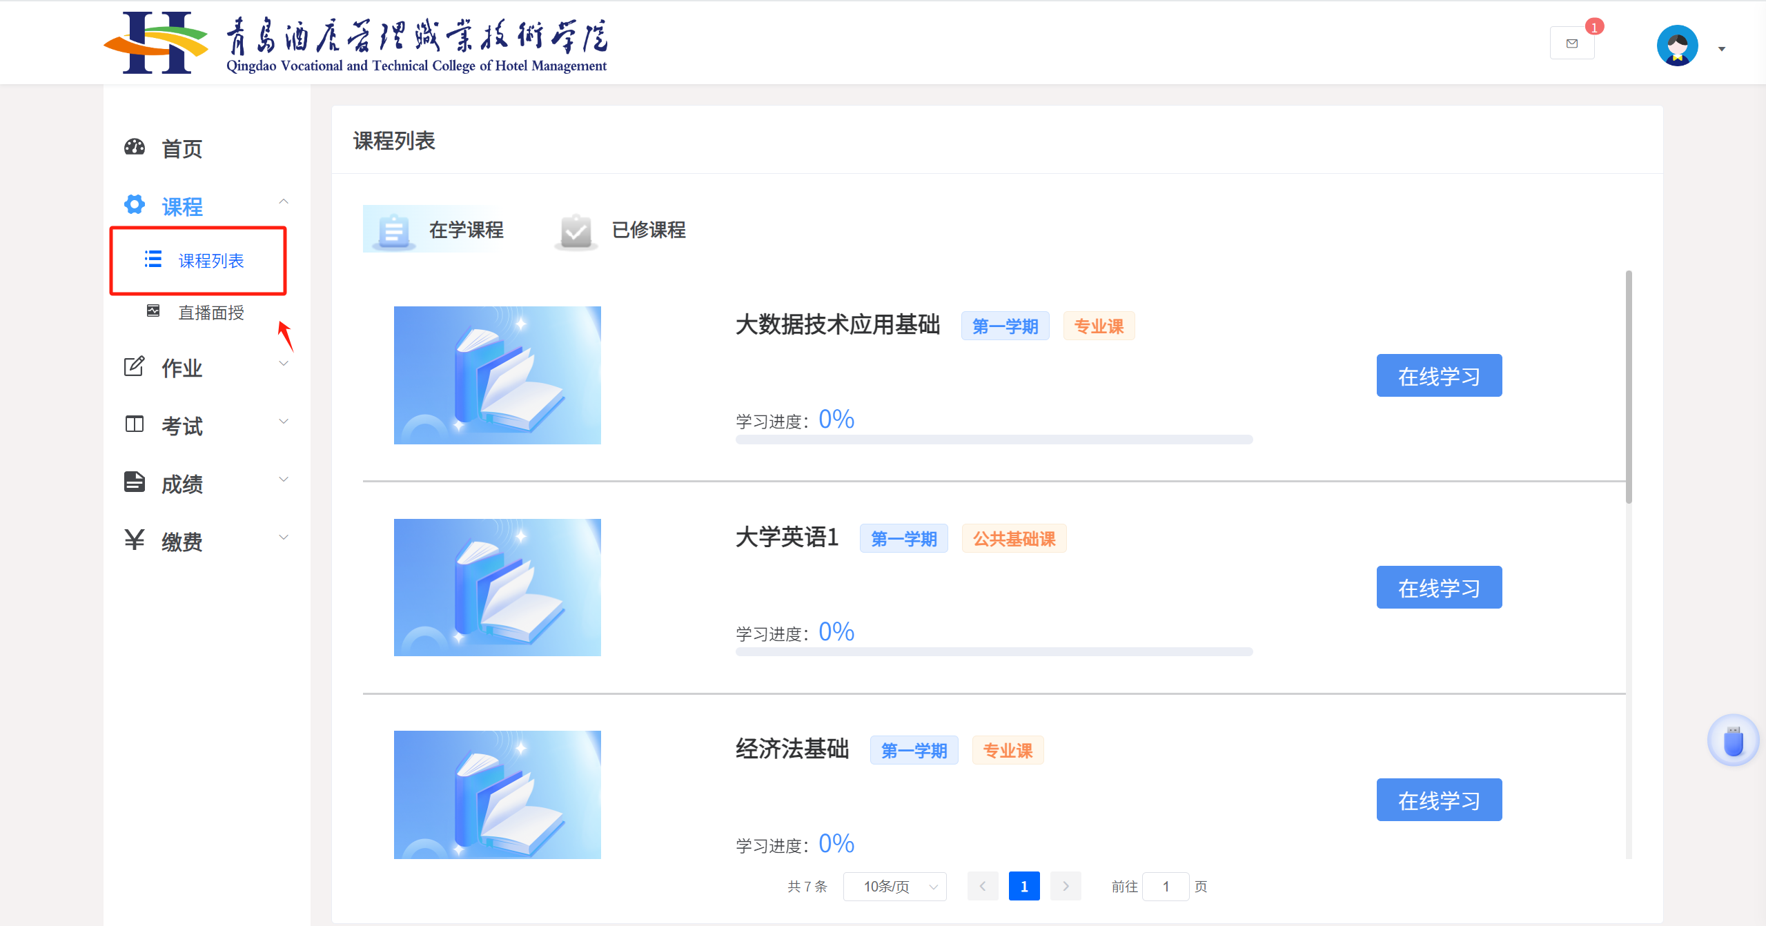Click 在线学习 for 大数据技术应用基础
The width and height of the screenshot is (1766, 926).
(x=1438, y=376)
